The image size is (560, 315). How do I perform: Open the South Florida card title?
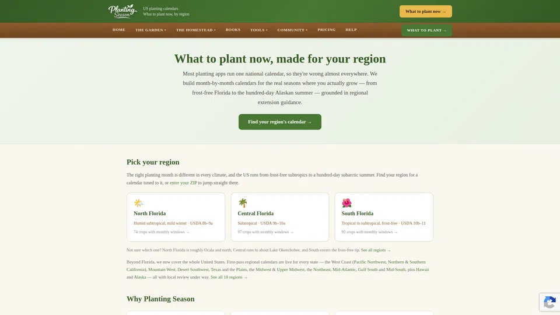tap(357, 213)
